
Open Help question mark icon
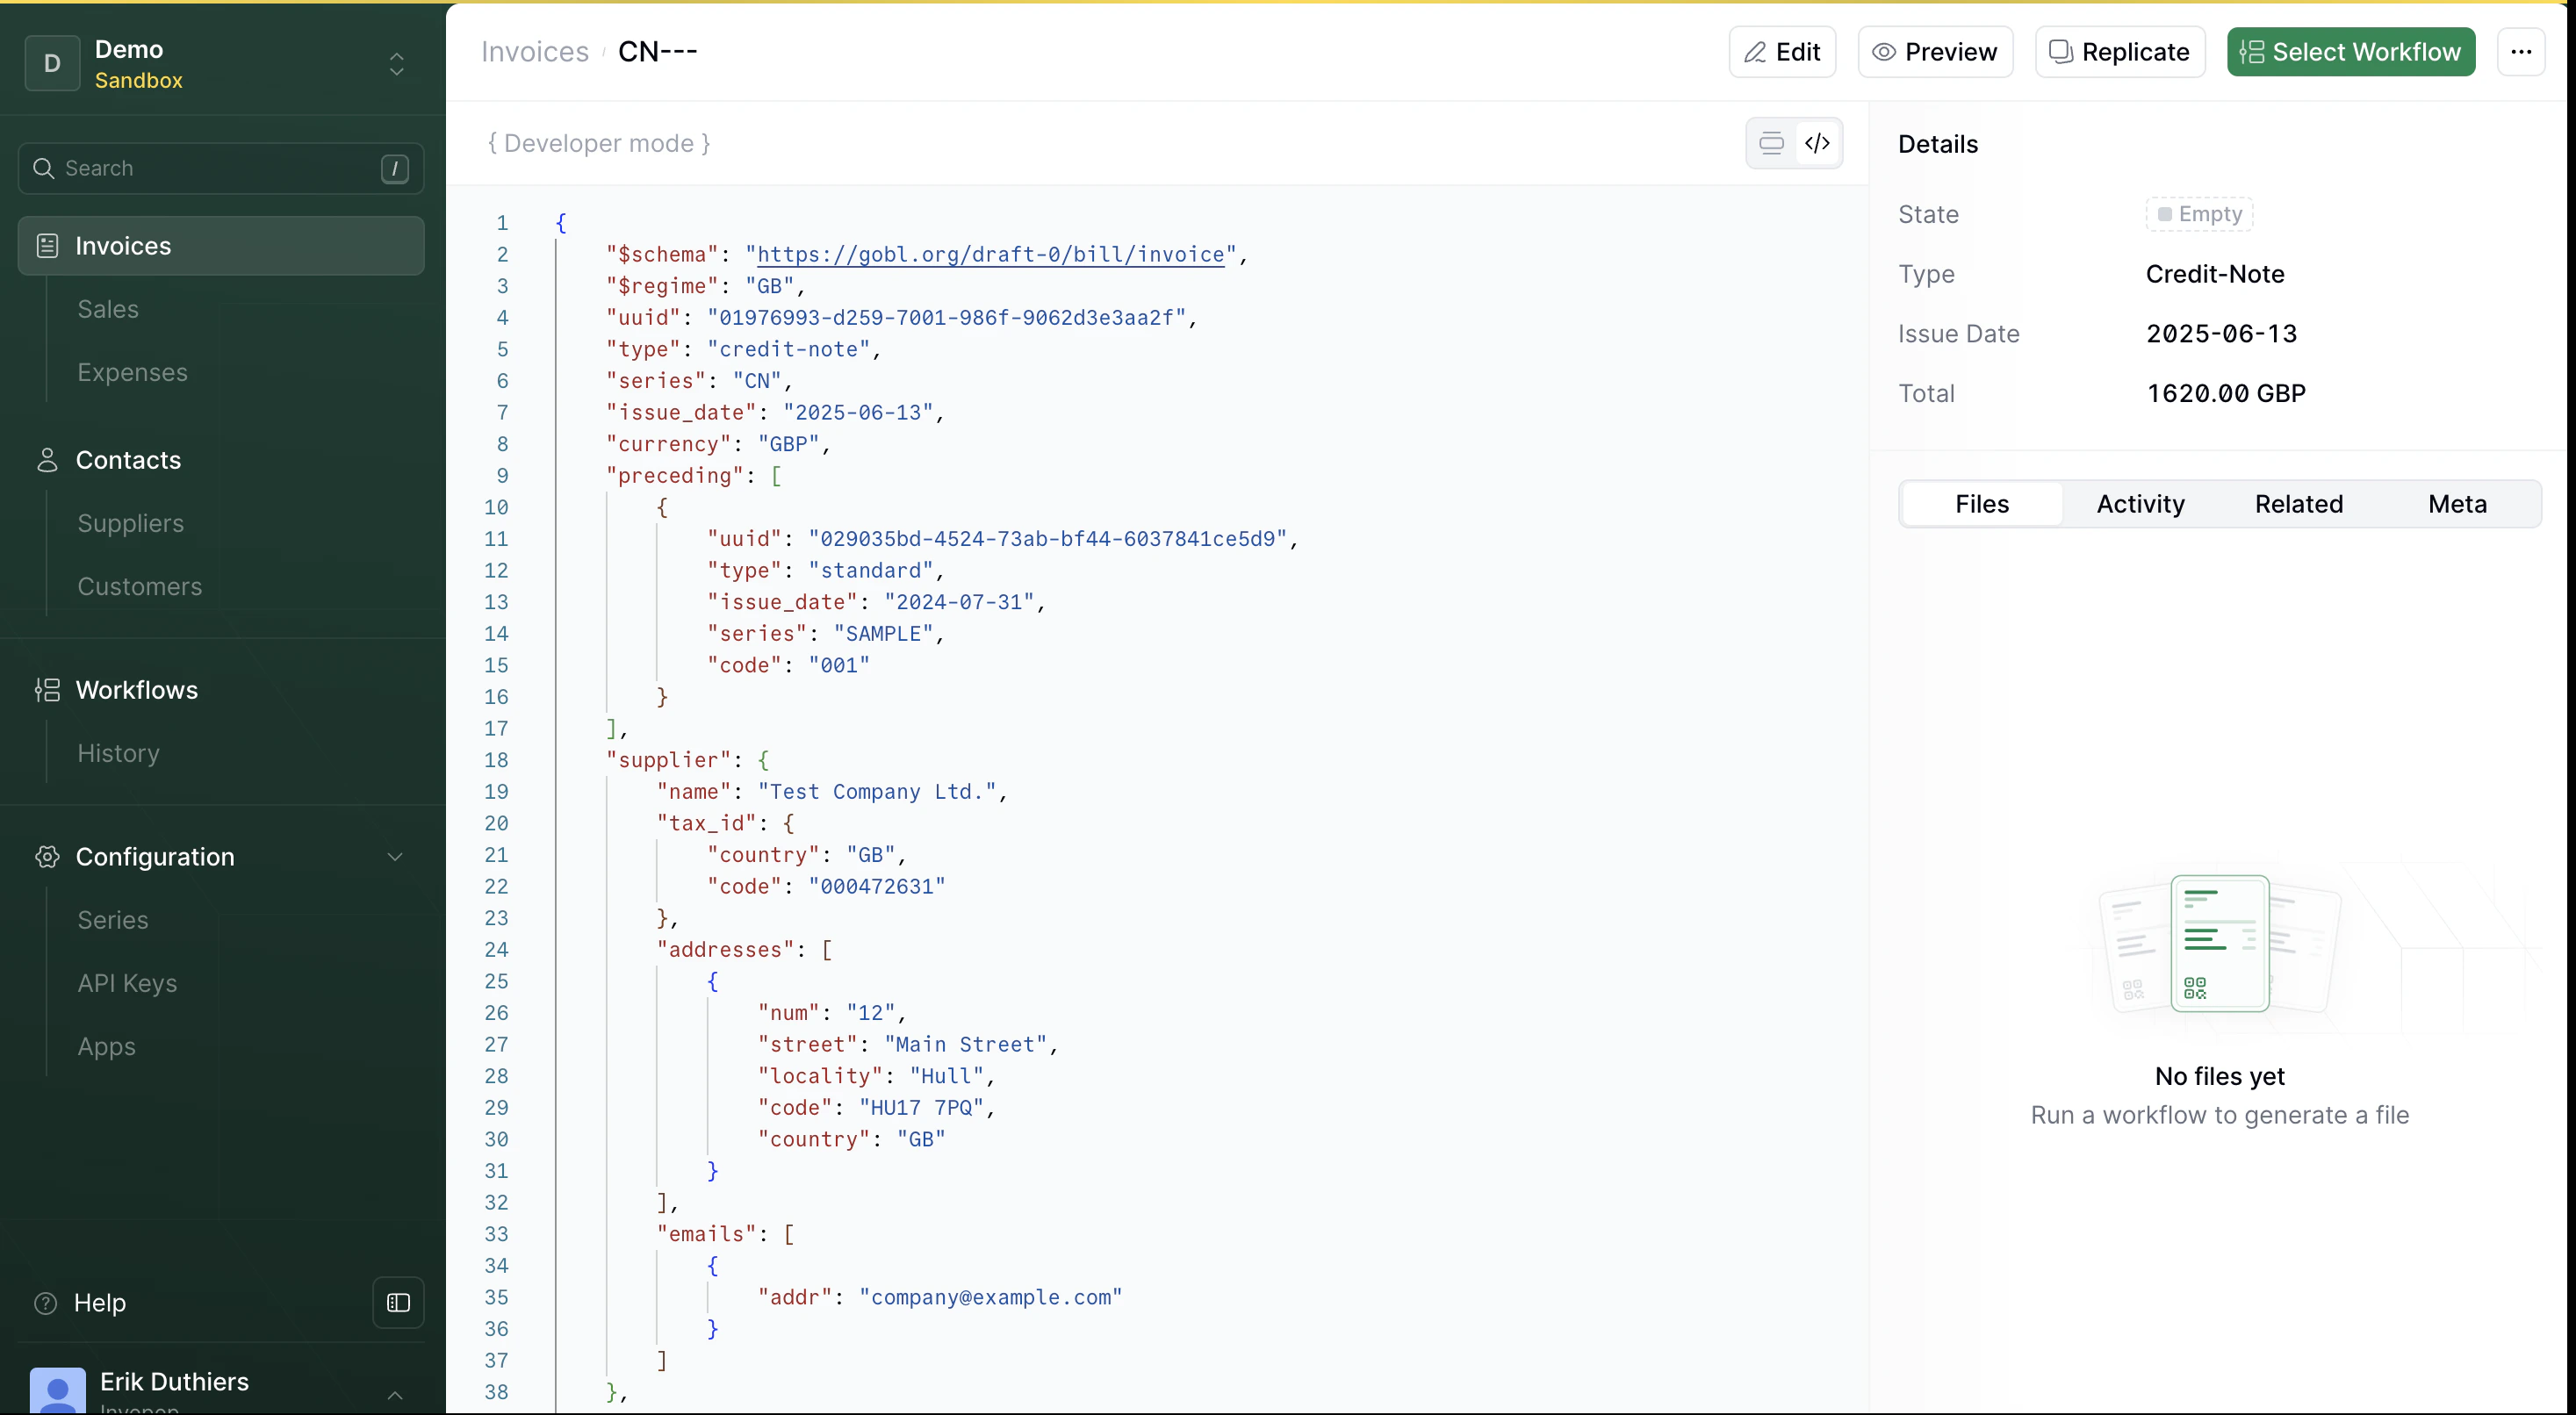(46, 1303)
